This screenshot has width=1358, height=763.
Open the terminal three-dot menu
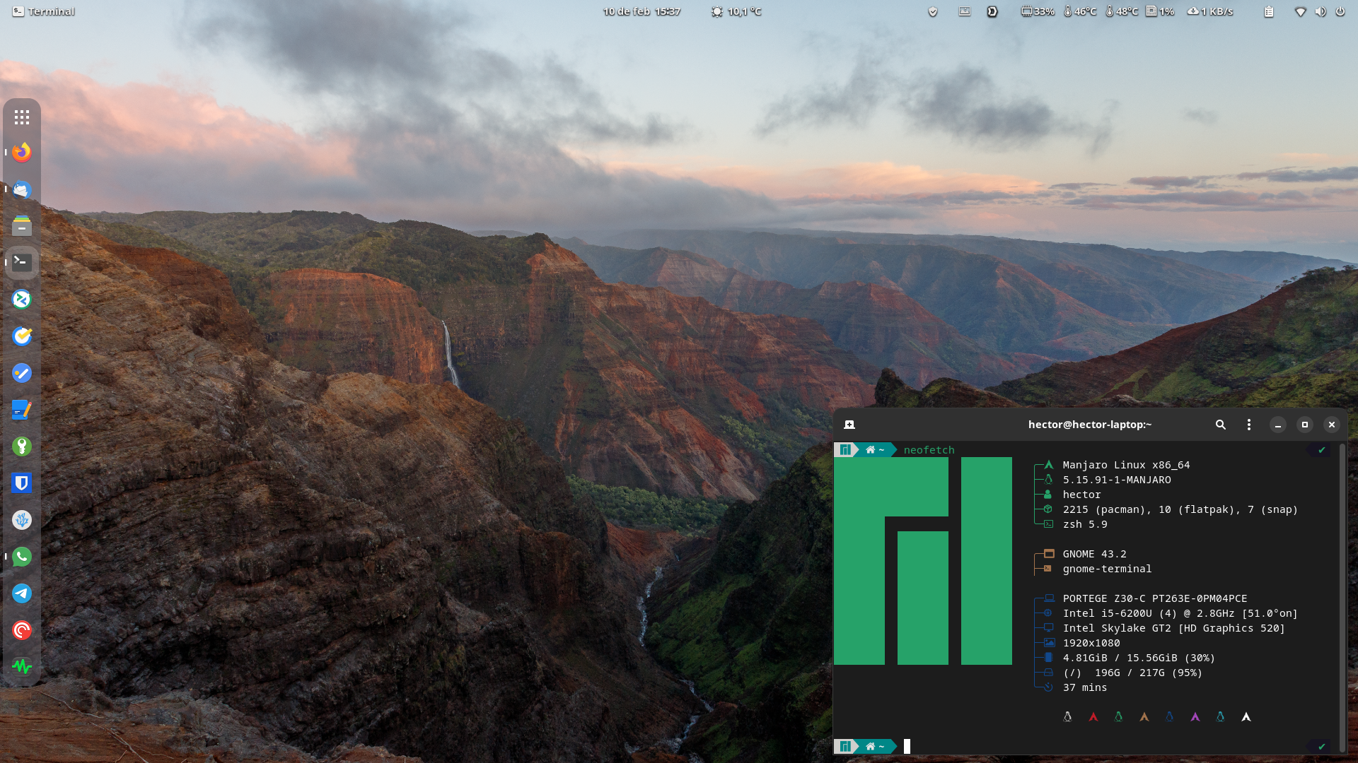point(1249,425)
